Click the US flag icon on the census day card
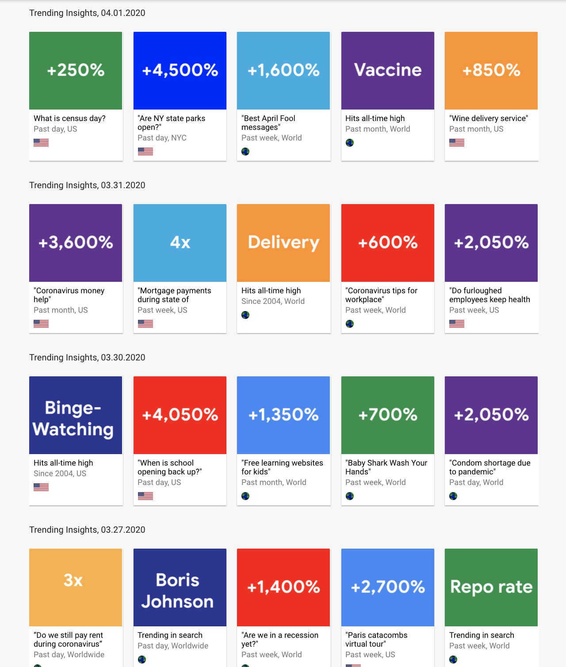Screen dimensions: 566x667 click(x=41, y=142)
